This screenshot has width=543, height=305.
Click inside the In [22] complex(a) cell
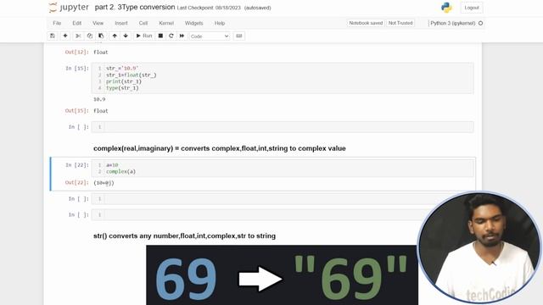[x=283, y=168]
